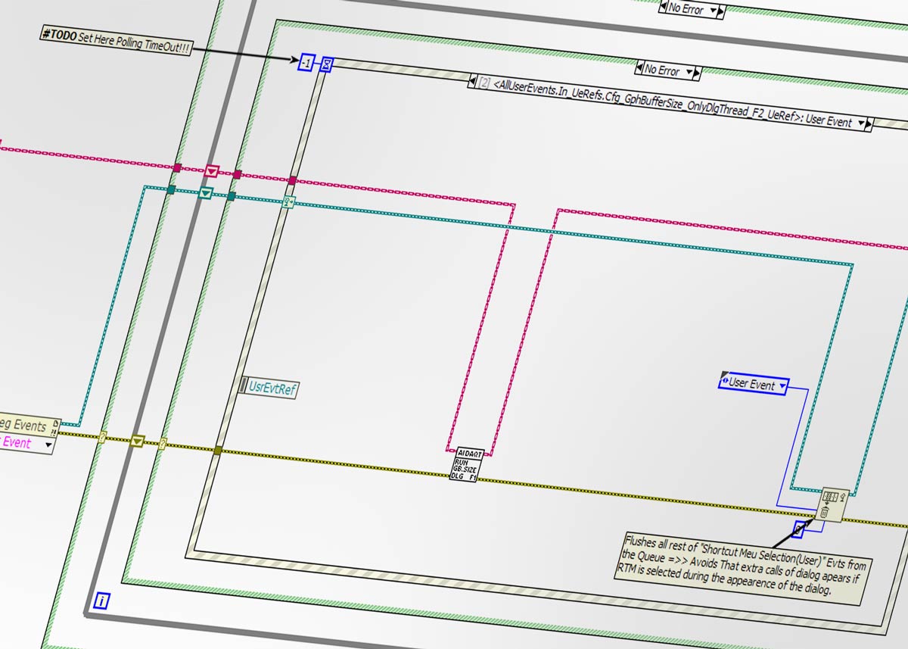Image resolution: width=908 pixels, height=649 pixels.
Task: Click the event timeout hourglass terminal
Action: (x=326, y=64)
